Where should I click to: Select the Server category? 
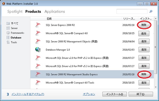(14, 28)
